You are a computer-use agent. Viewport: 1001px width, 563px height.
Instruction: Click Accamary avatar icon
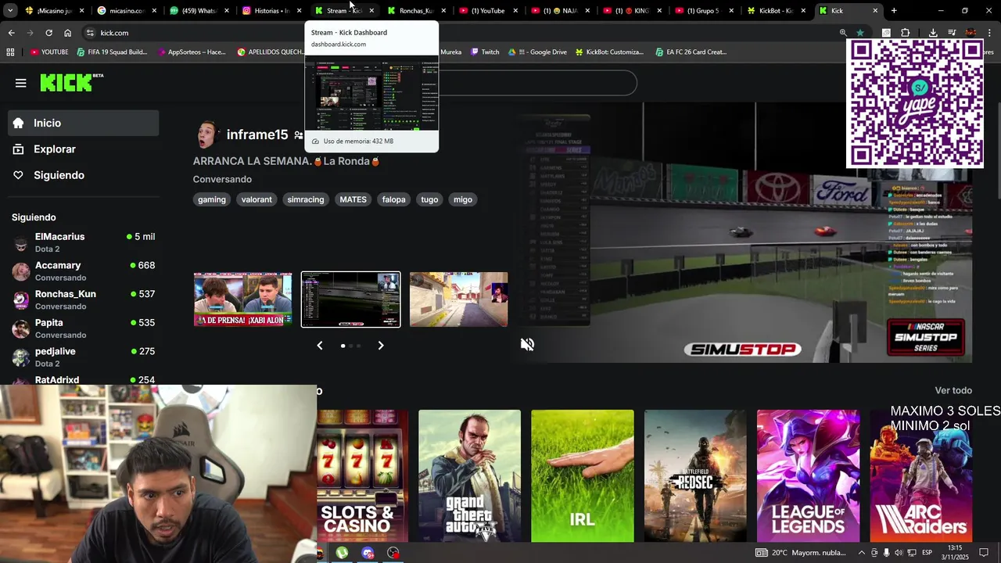(21, 271)
